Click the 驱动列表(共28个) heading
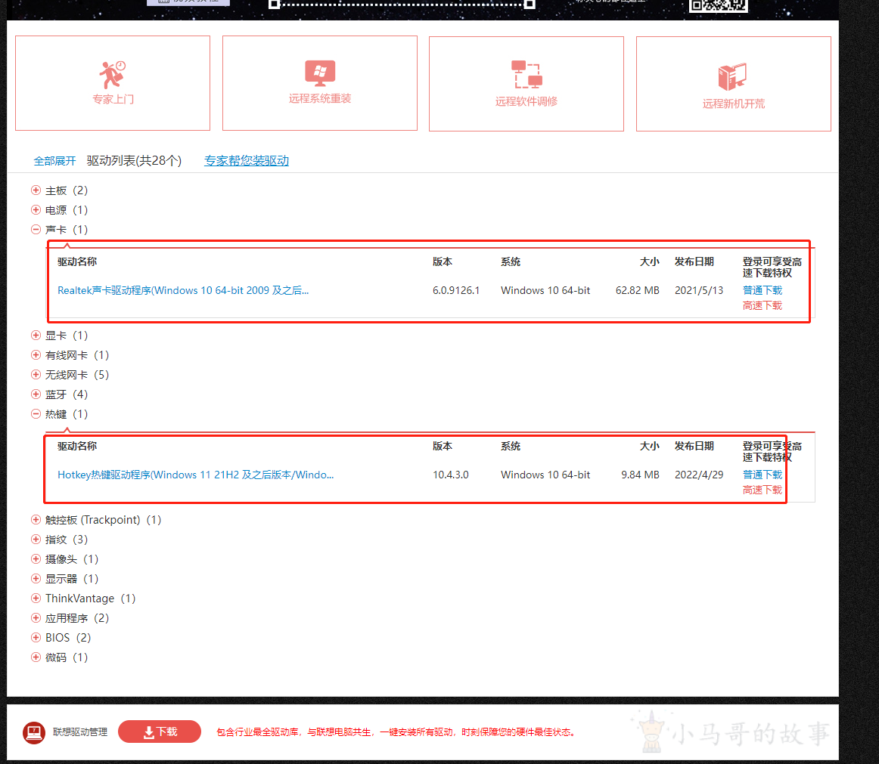 pyautogui.click(x=134, y=161)
